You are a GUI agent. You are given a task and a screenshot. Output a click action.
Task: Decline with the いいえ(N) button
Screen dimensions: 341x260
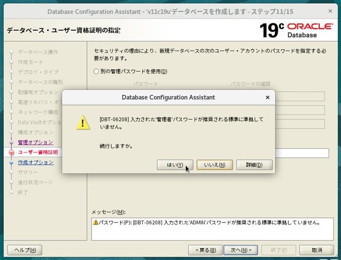pyautogui.click(x=215, y=165)
